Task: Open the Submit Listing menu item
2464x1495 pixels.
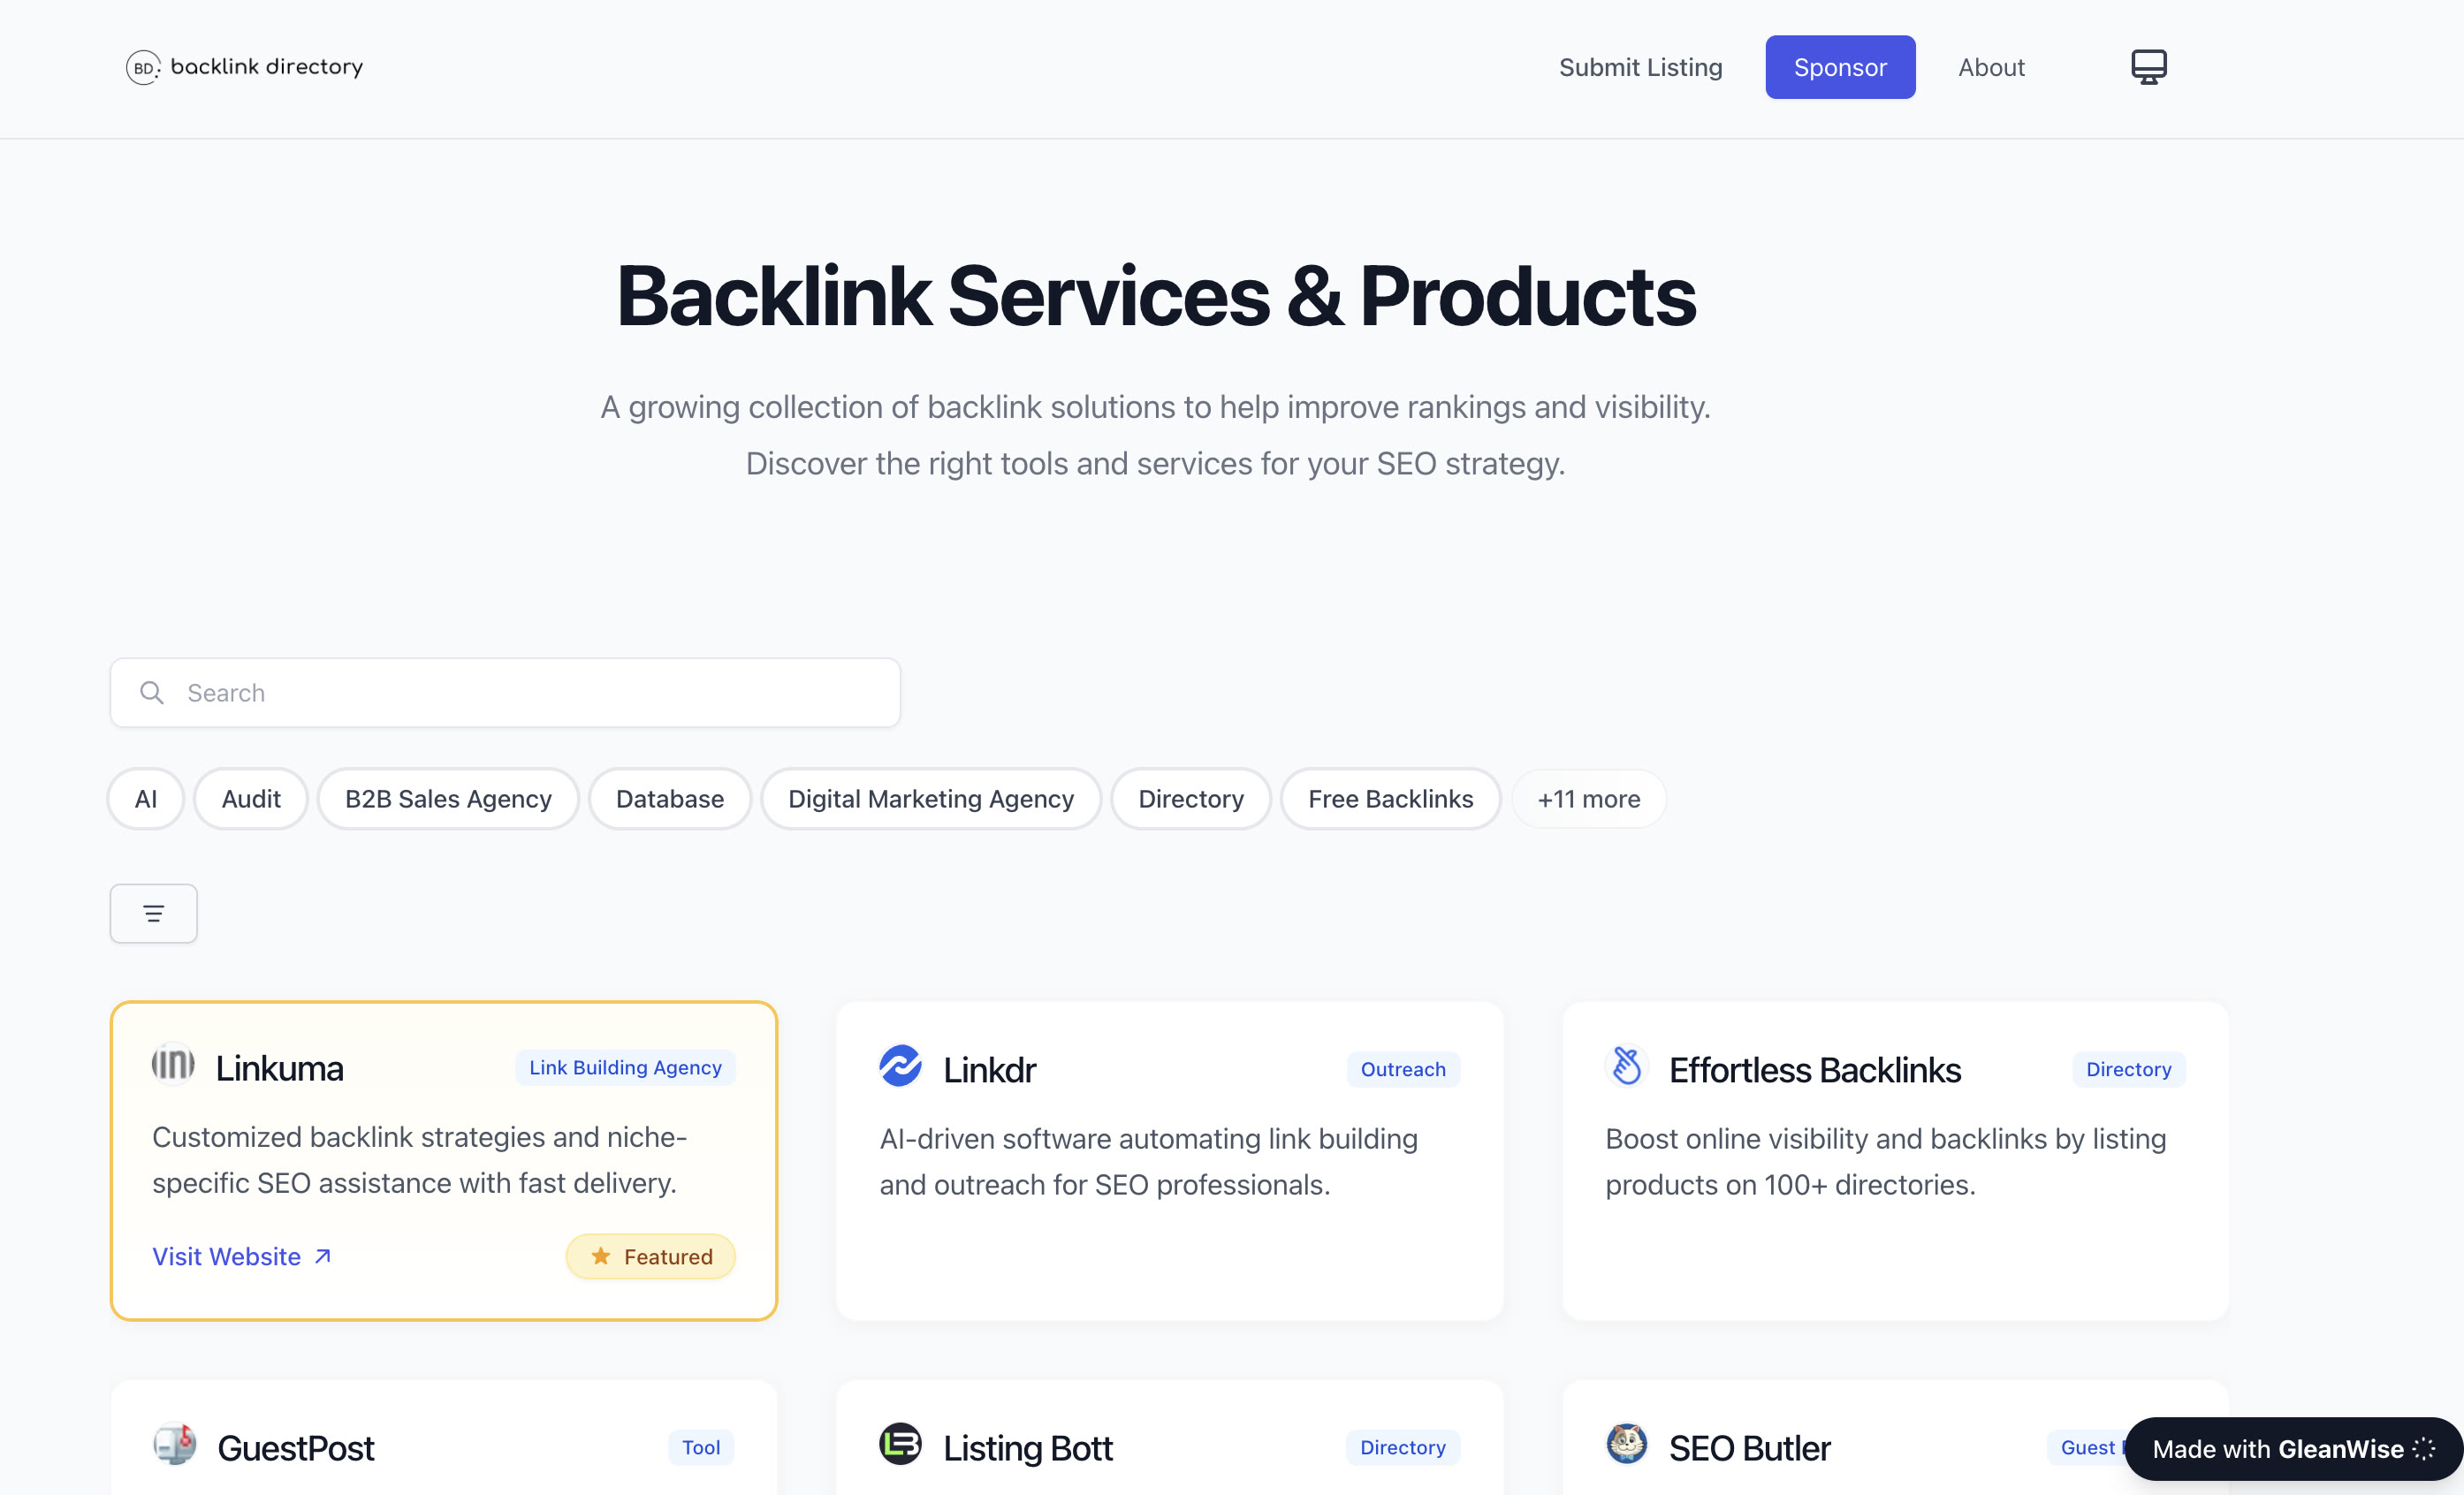Action: coord(1640,67)
